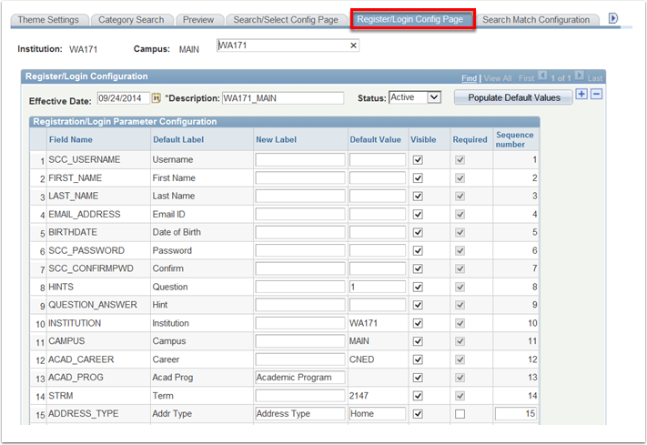Image resolution: width=647 pixels, height=445 pixels.
Task: Select the Date of Birth default label
Action: 177,232
